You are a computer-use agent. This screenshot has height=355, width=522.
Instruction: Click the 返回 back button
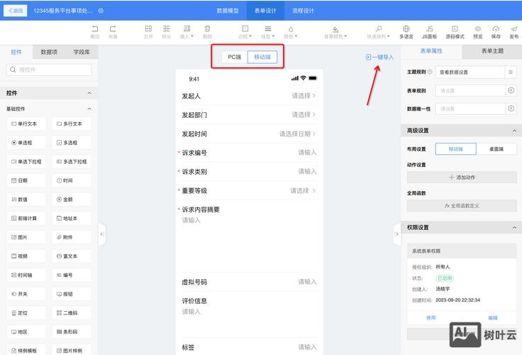16,11
